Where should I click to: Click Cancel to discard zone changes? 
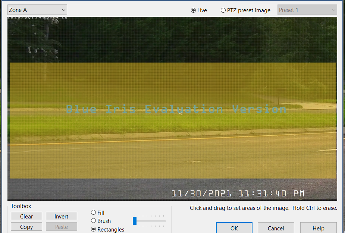click(x=276, y=228)
